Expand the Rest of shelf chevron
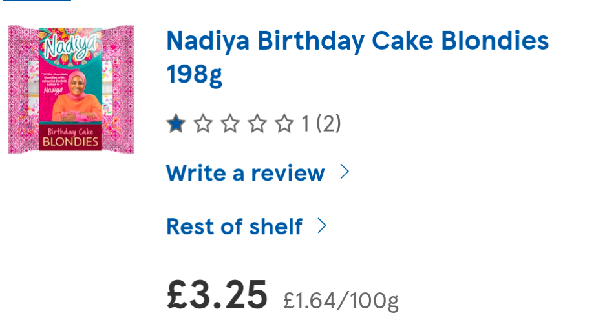The image size is (596, 320). (322, 226)
